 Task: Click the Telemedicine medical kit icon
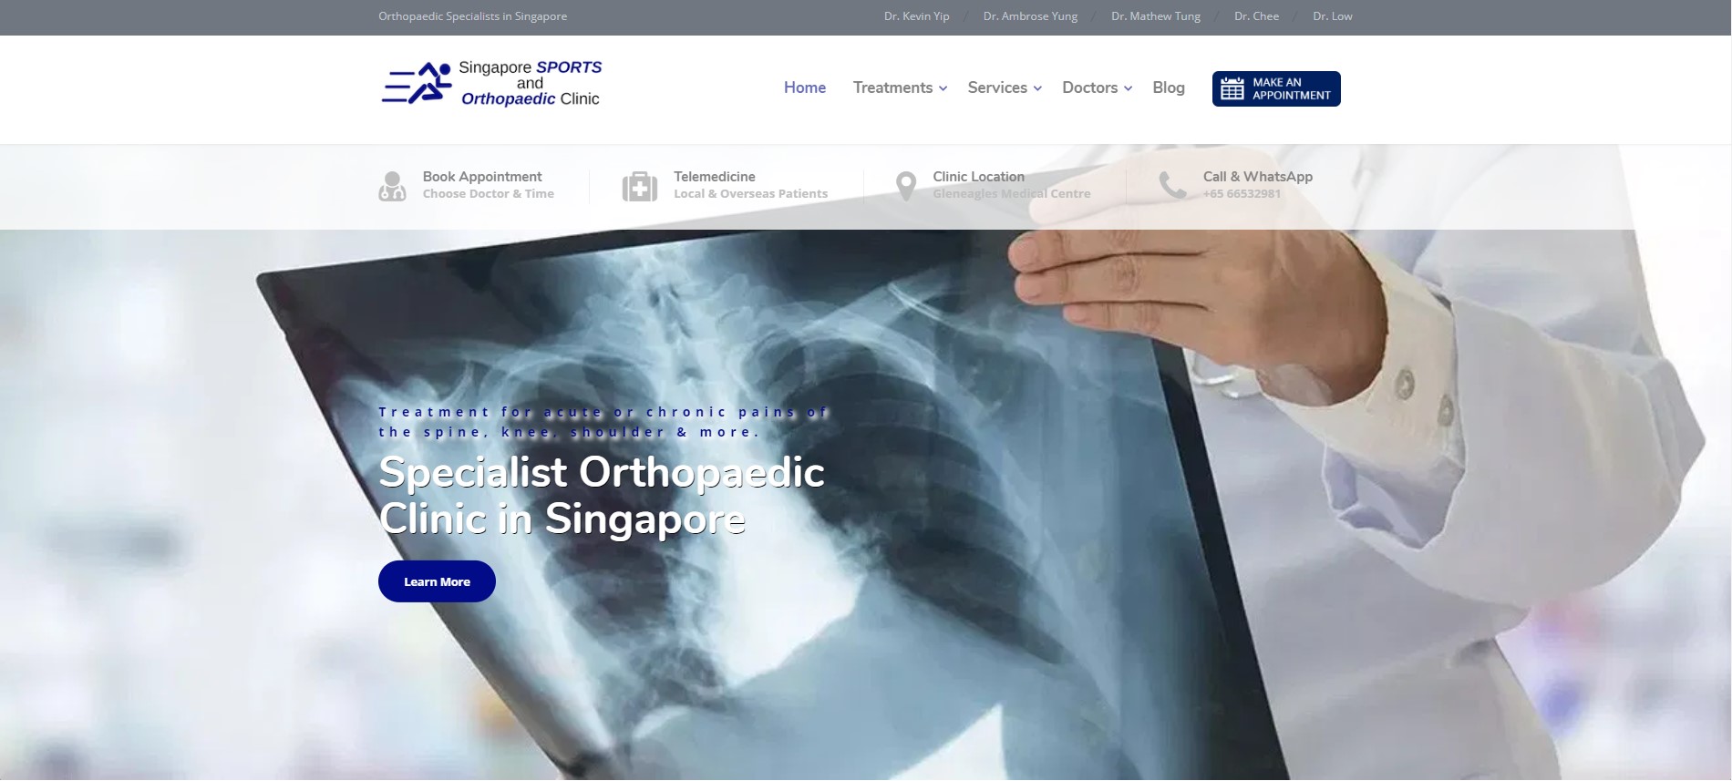639,186
